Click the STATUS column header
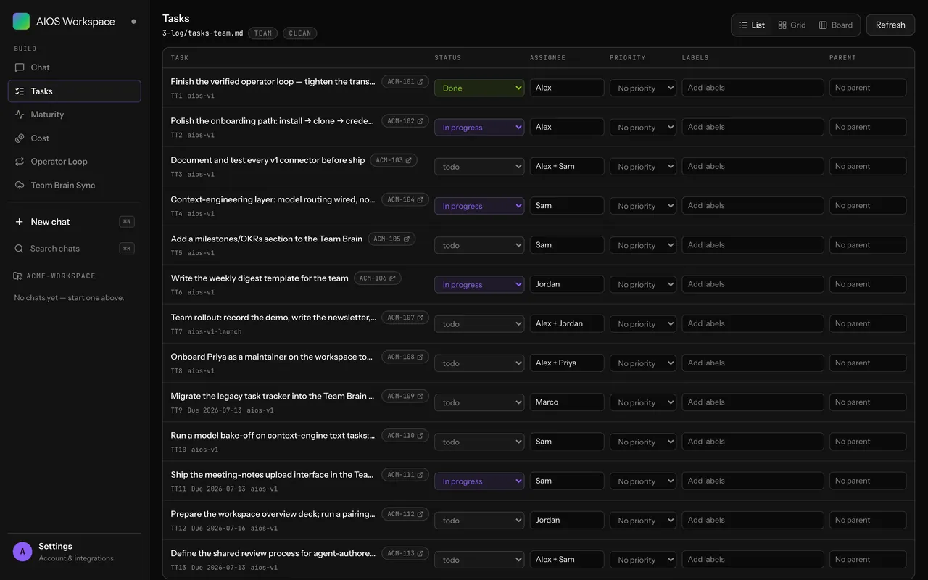The image size is (928, 580). coord(448,58)
